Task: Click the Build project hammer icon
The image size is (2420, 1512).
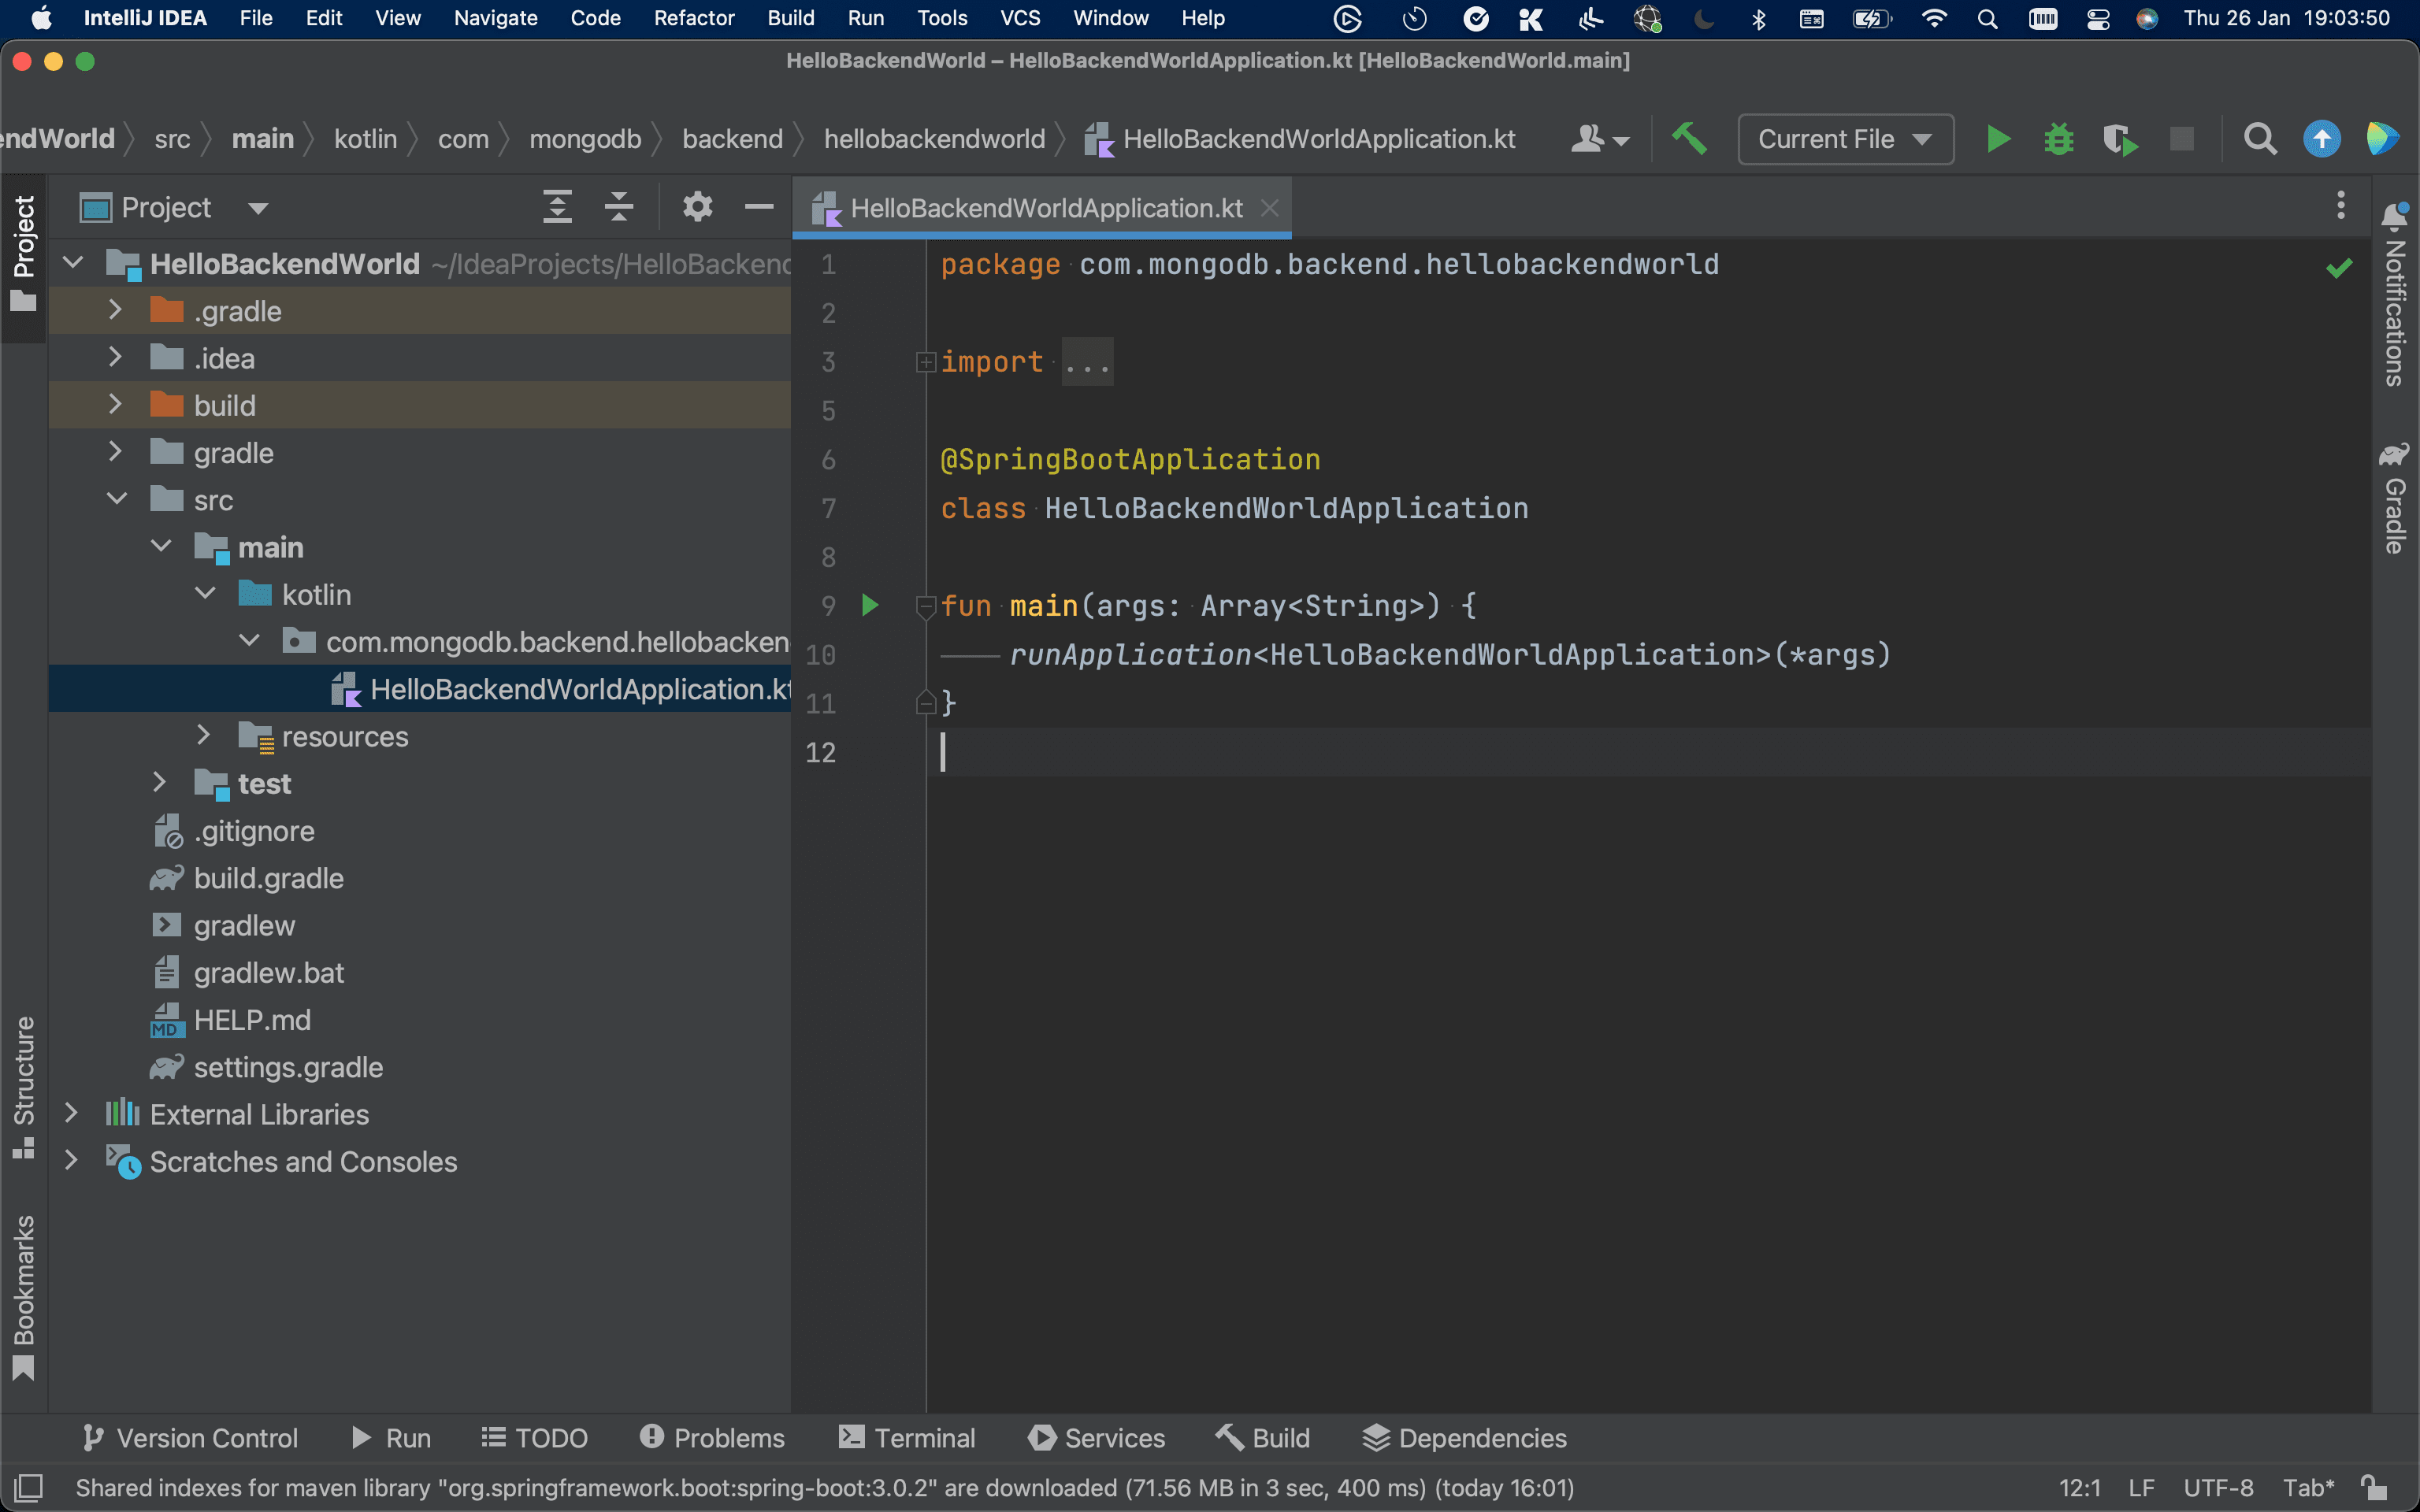Action: (x=1689, y=139)
